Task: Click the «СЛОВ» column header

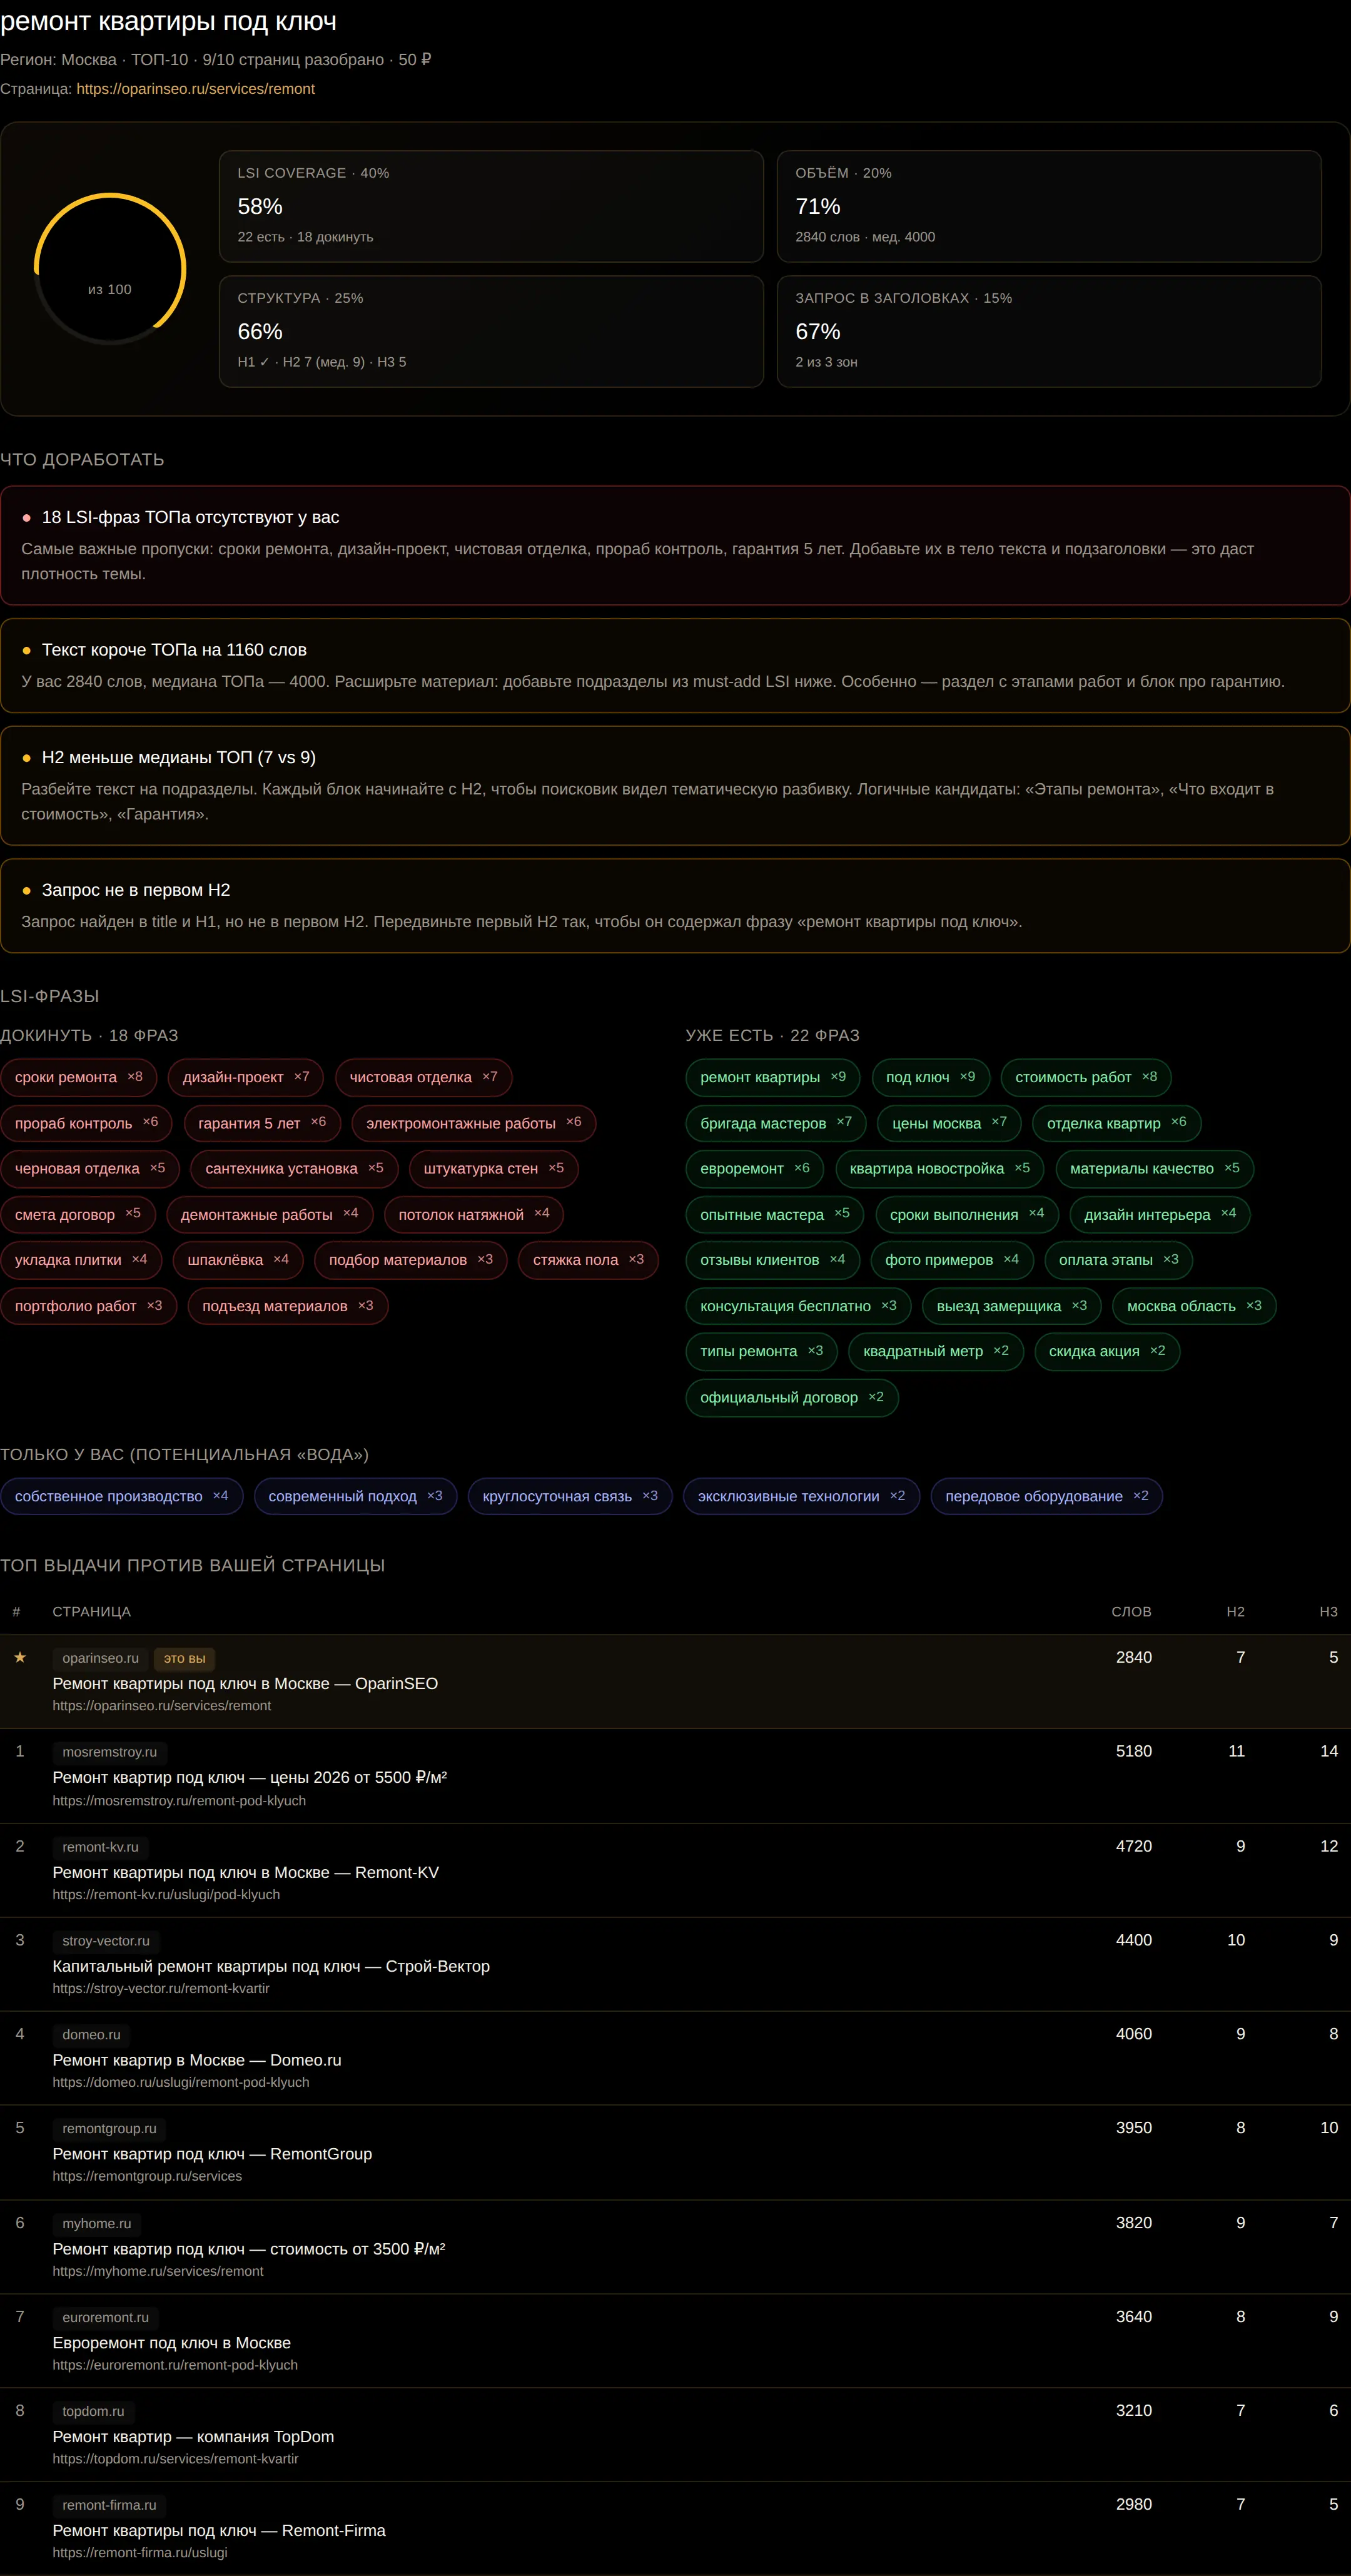Action: click(1131, 1611)
